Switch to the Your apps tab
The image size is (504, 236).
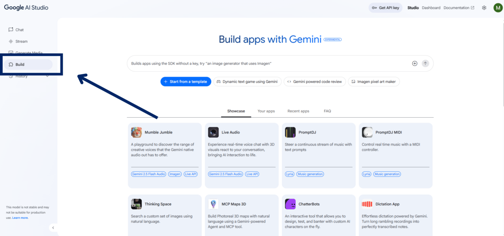pos(266,111)
